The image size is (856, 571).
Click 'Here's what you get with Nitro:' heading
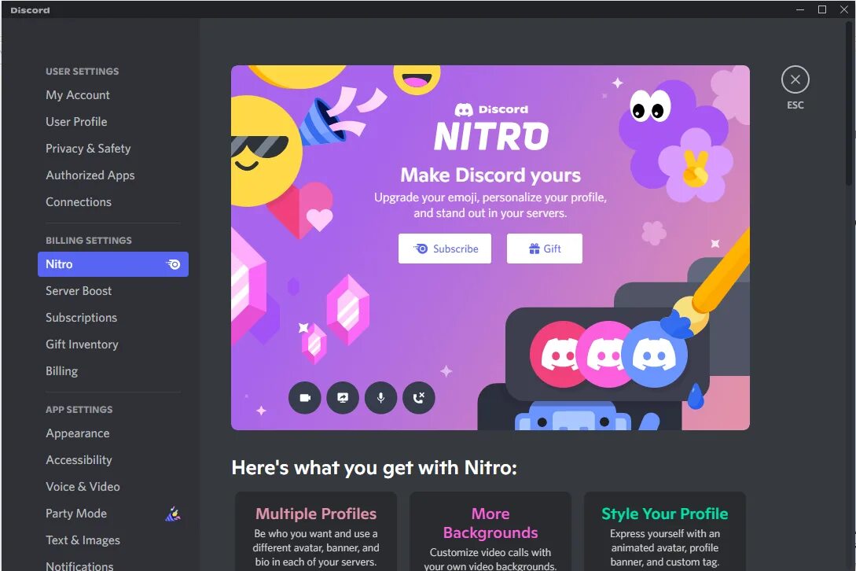click(374, 468)
